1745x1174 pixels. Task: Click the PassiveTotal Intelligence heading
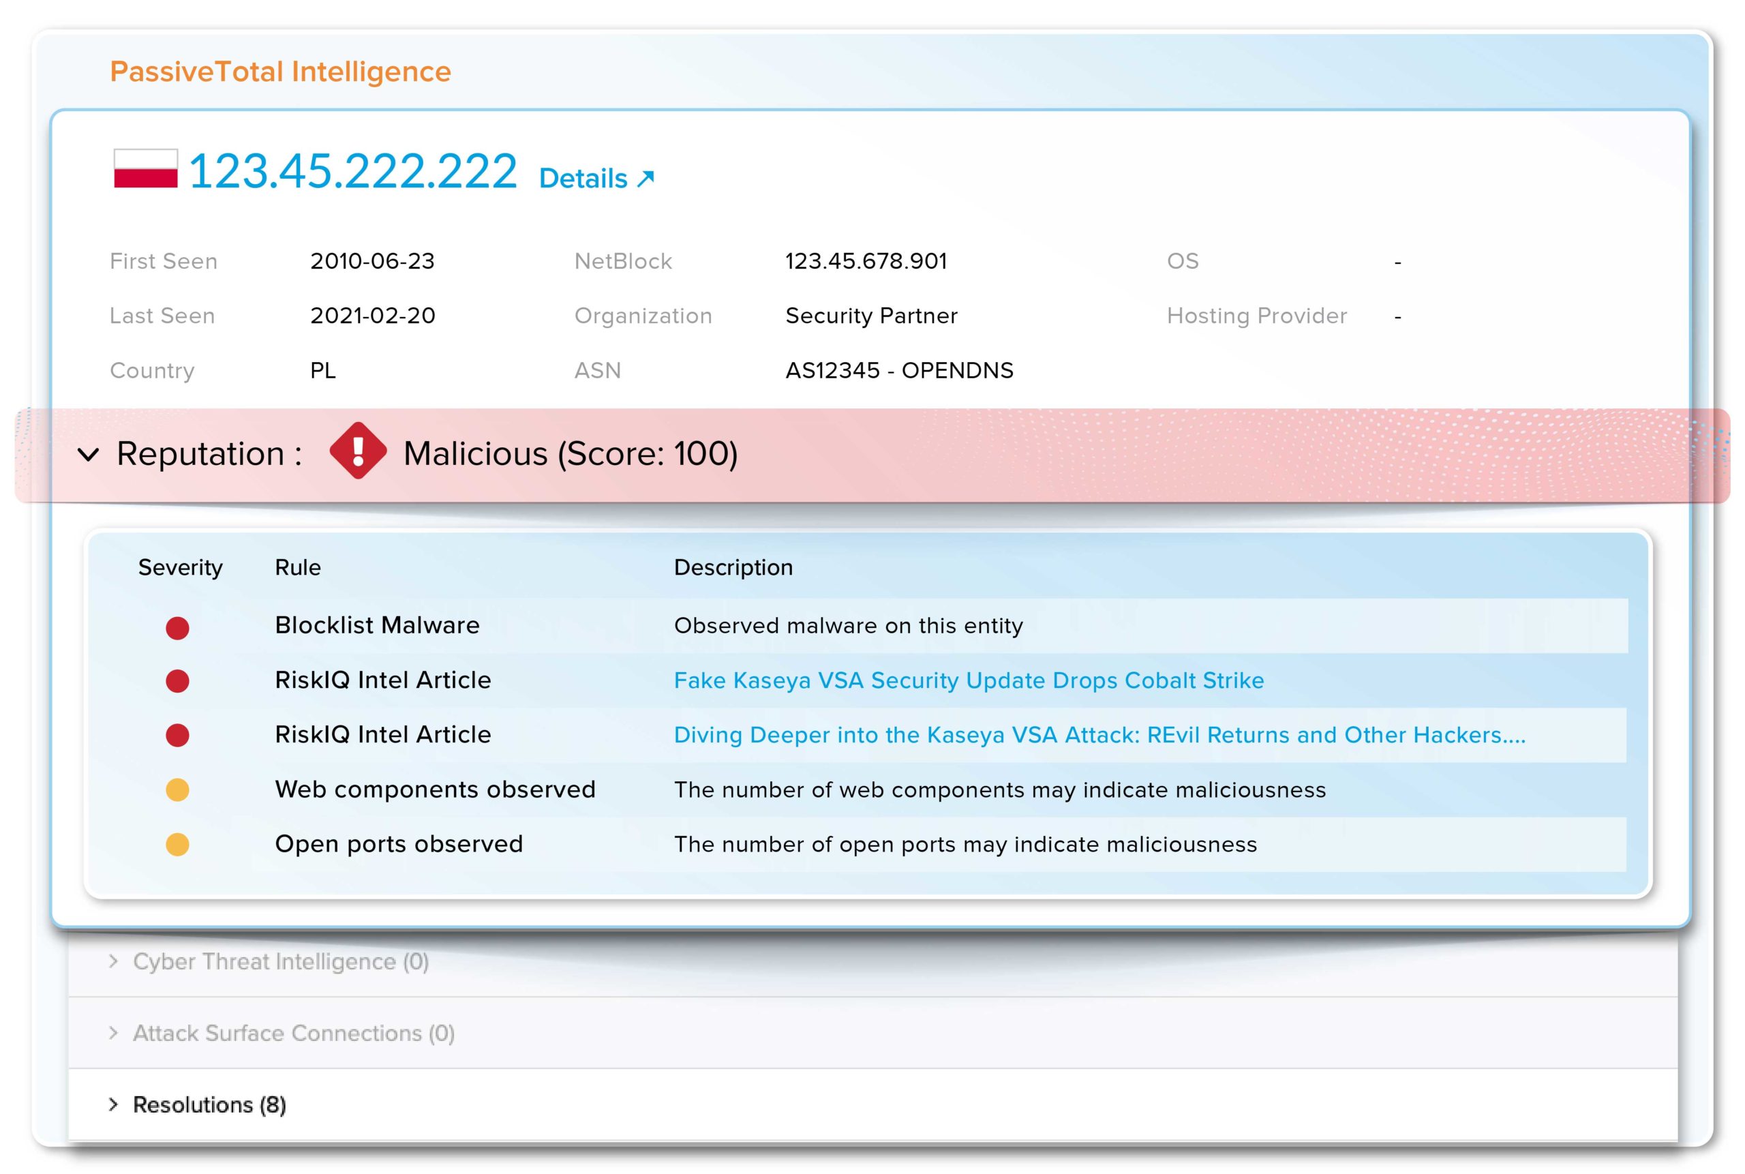[280, 72]
